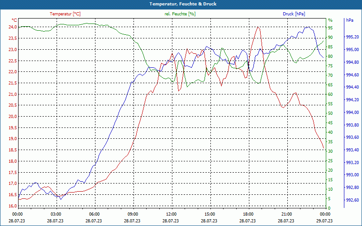362x226 pixels.
Task: Click '23,5' on the temperature axis
Action: click(13, 38)
